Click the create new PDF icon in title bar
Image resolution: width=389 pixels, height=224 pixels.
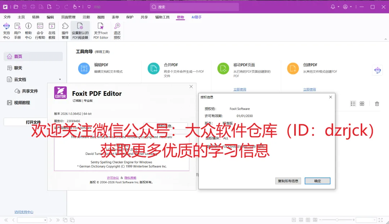click(x=49, y=7)
